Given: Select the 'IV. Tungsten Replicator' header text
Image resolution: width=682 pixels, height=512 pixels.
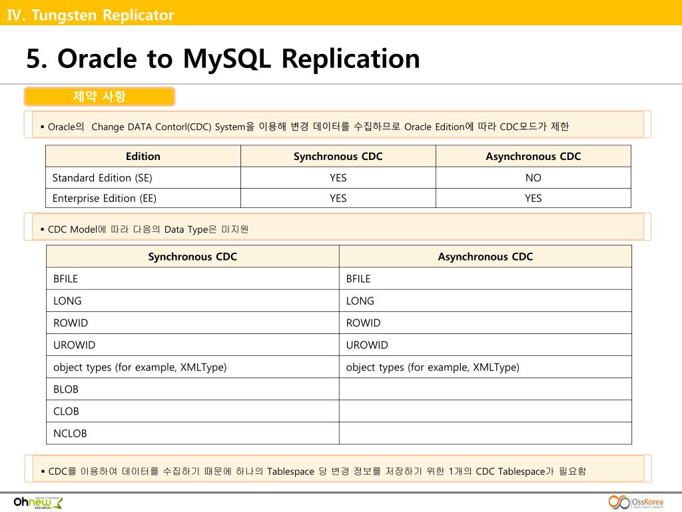Looking at the screenshot, I should 91,15.
